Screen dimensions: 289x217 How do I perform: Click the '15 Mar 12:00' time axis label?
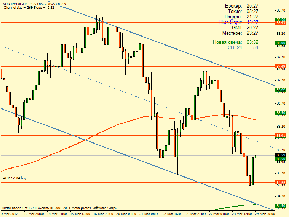[80, 214]
